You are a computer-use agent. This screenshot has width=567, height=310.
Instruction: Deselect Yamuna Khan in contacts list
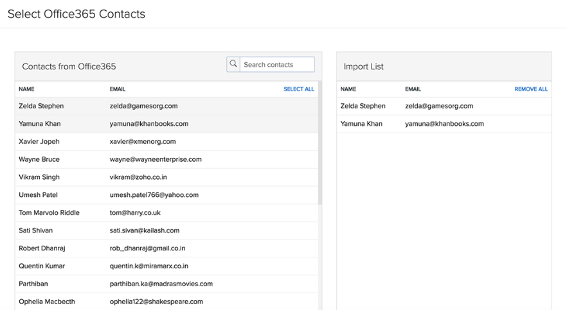pyautogui.click(x=166, y=124)
